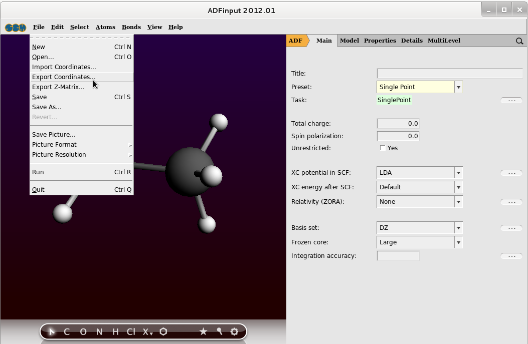The image size is (528, 344).
Task: Expand the Preset dropdown
Action: (458, 87)
